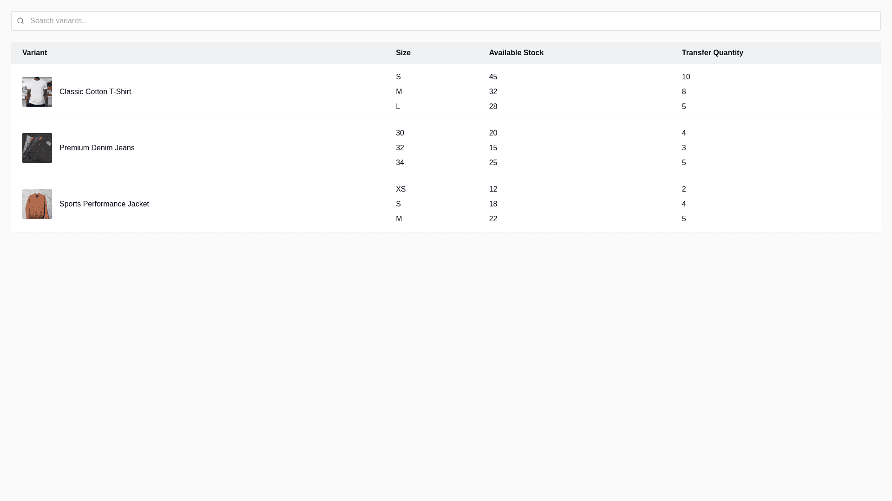The image size is (892, 501).
Task: Click transfer quantity 2 for Jacket XS
Action: (684, 189)
